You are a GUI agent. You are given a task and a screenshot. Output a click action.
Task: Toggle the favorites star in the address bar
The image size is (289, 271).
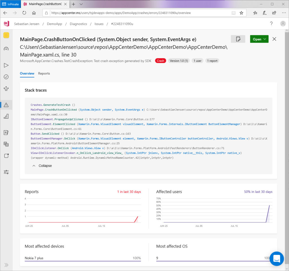click(x=241, y=13)
